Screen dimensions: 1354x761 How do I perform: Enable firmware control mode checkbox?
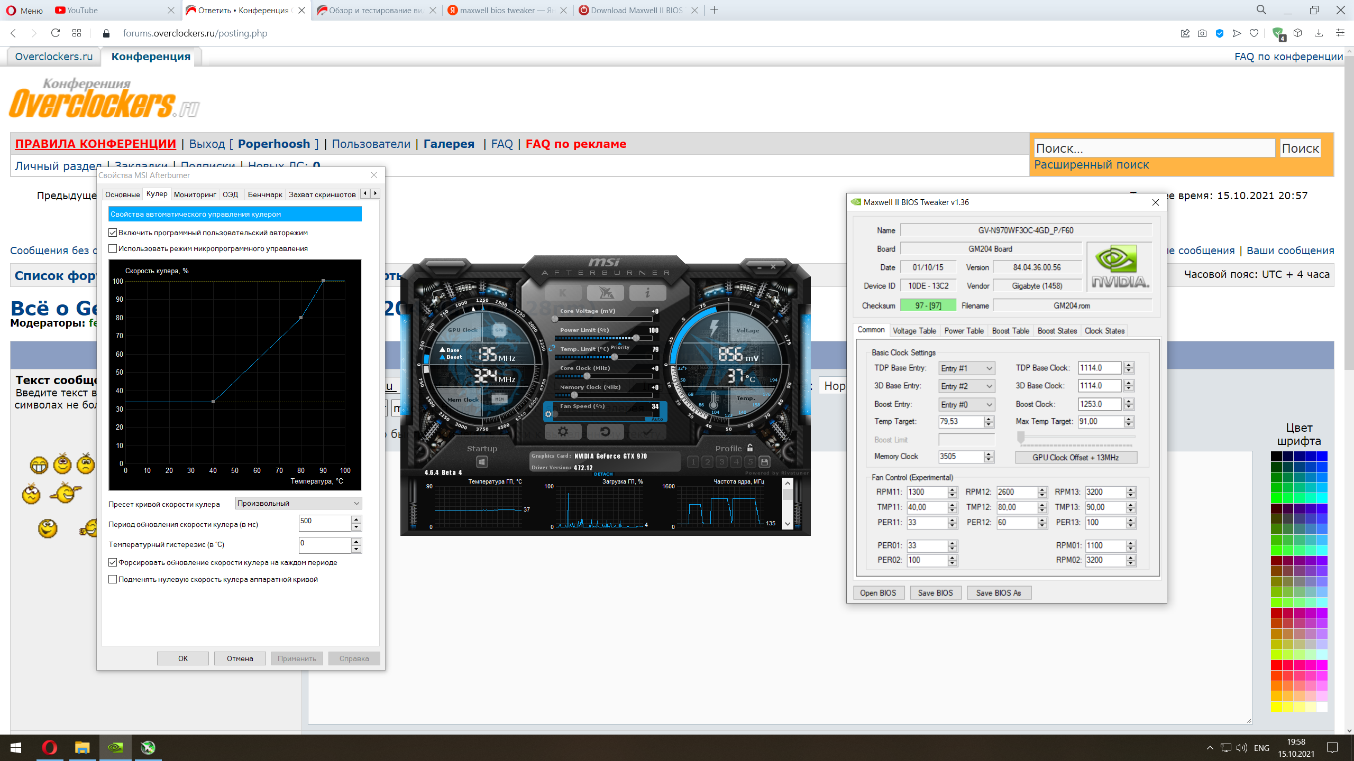click(113, 248)
